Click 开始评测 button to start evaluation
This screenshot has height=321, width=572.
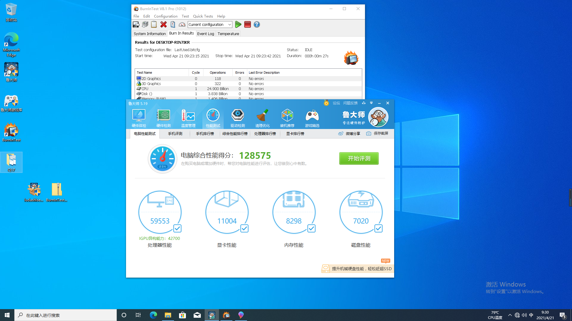tap(358, 158)
